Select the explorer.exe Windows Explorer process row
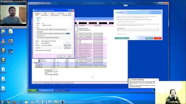This screenshot has height=104, width=186. [70, 62]
